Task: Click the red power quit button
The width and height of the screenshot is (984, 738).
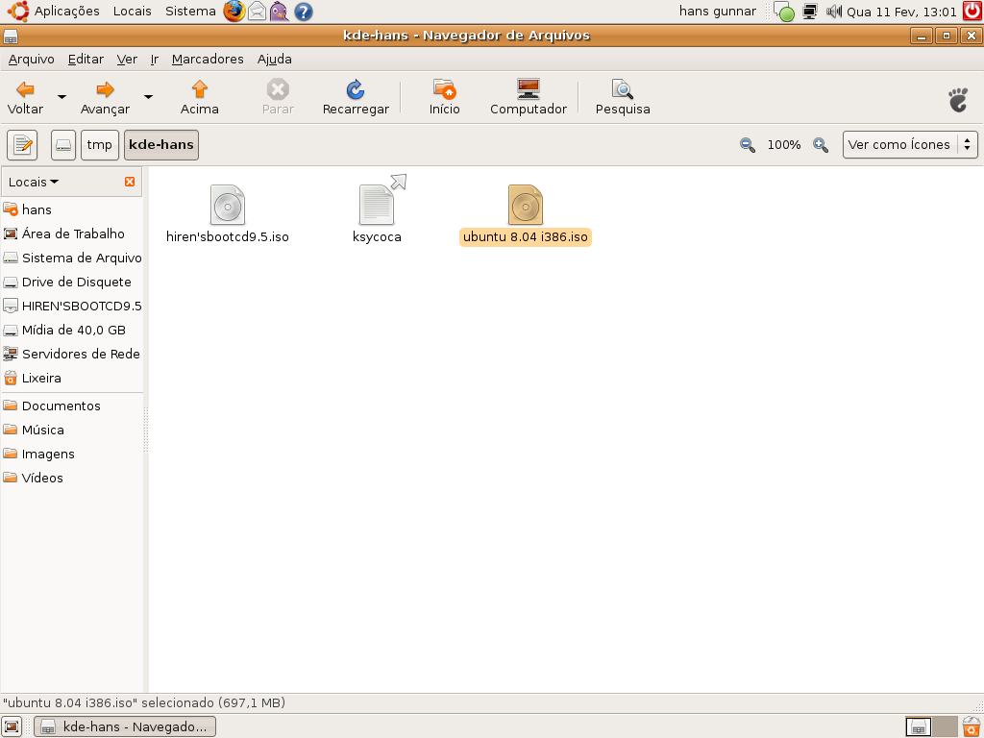Action: [x=972, y=12]
